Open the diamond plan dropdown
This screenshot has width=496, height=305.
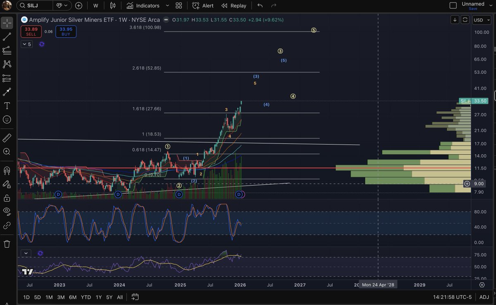click(x=62, y=6)
